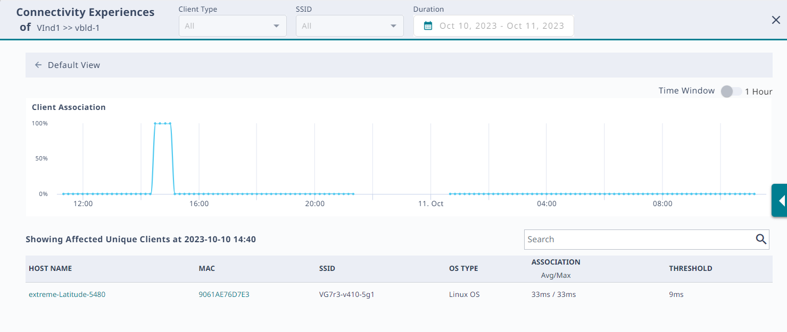Click the 100% peak on association chart
The image size is (787, 332).
[x=162, y=123]
